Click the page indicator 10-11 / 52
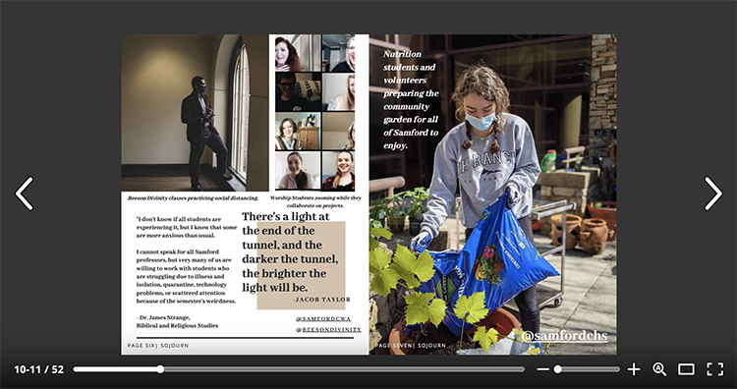This screenshot has width=737, height=389. tap(38, 369)
